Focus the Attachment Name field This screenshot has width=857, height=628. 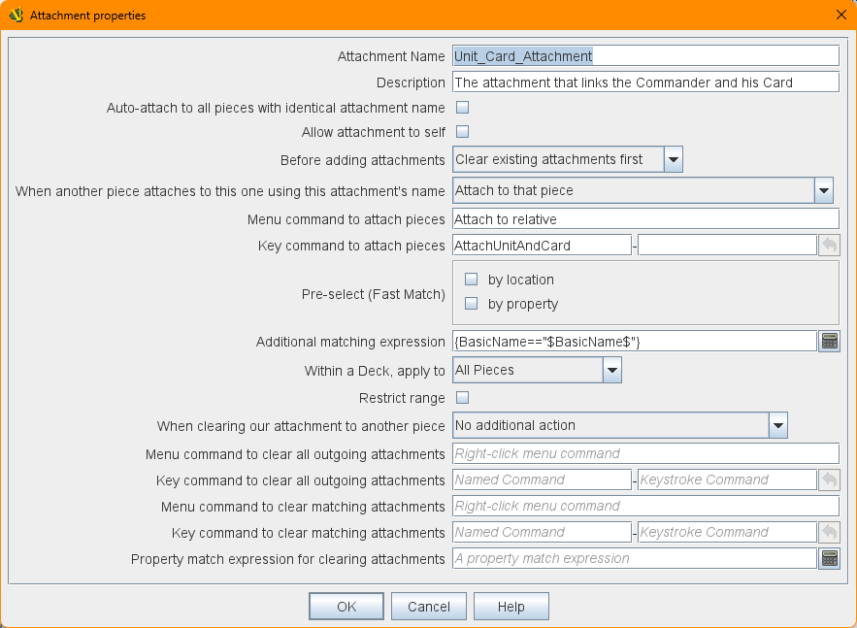coord(644,56)
